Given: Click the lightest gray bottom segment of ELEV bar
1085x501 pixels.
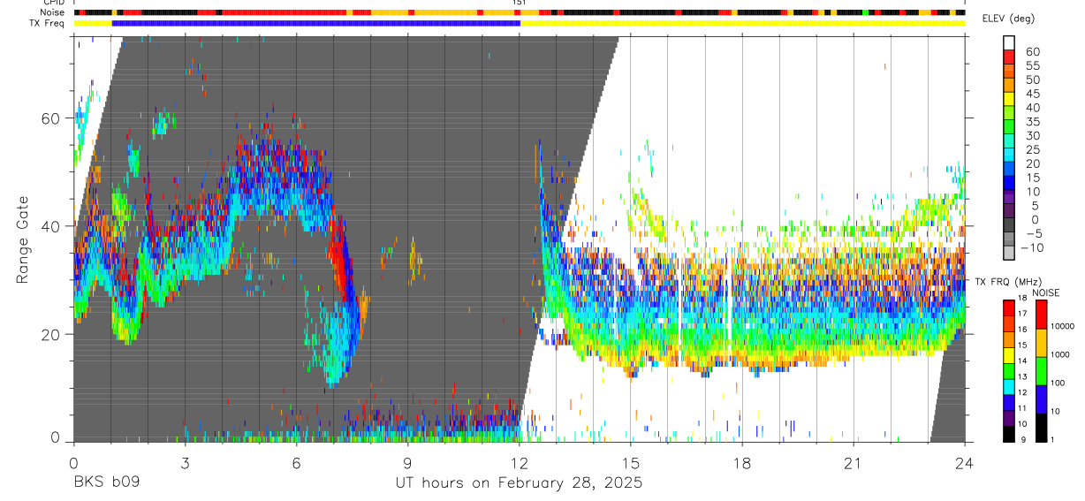Looking at the screenshot, I should click(x=1009, y=251).
